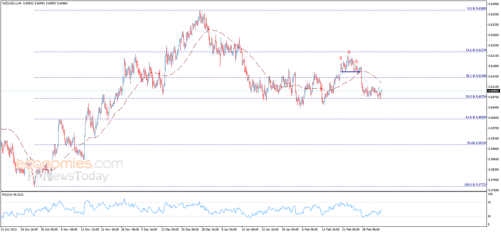
Task: Select the 61.8 @ 0.60000 Fibonacci label
Action: 476,117
